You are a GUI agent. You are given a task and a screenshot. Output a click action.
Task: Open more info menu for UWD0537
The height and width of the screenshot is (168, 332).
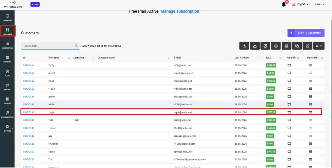tap(311, 96)
